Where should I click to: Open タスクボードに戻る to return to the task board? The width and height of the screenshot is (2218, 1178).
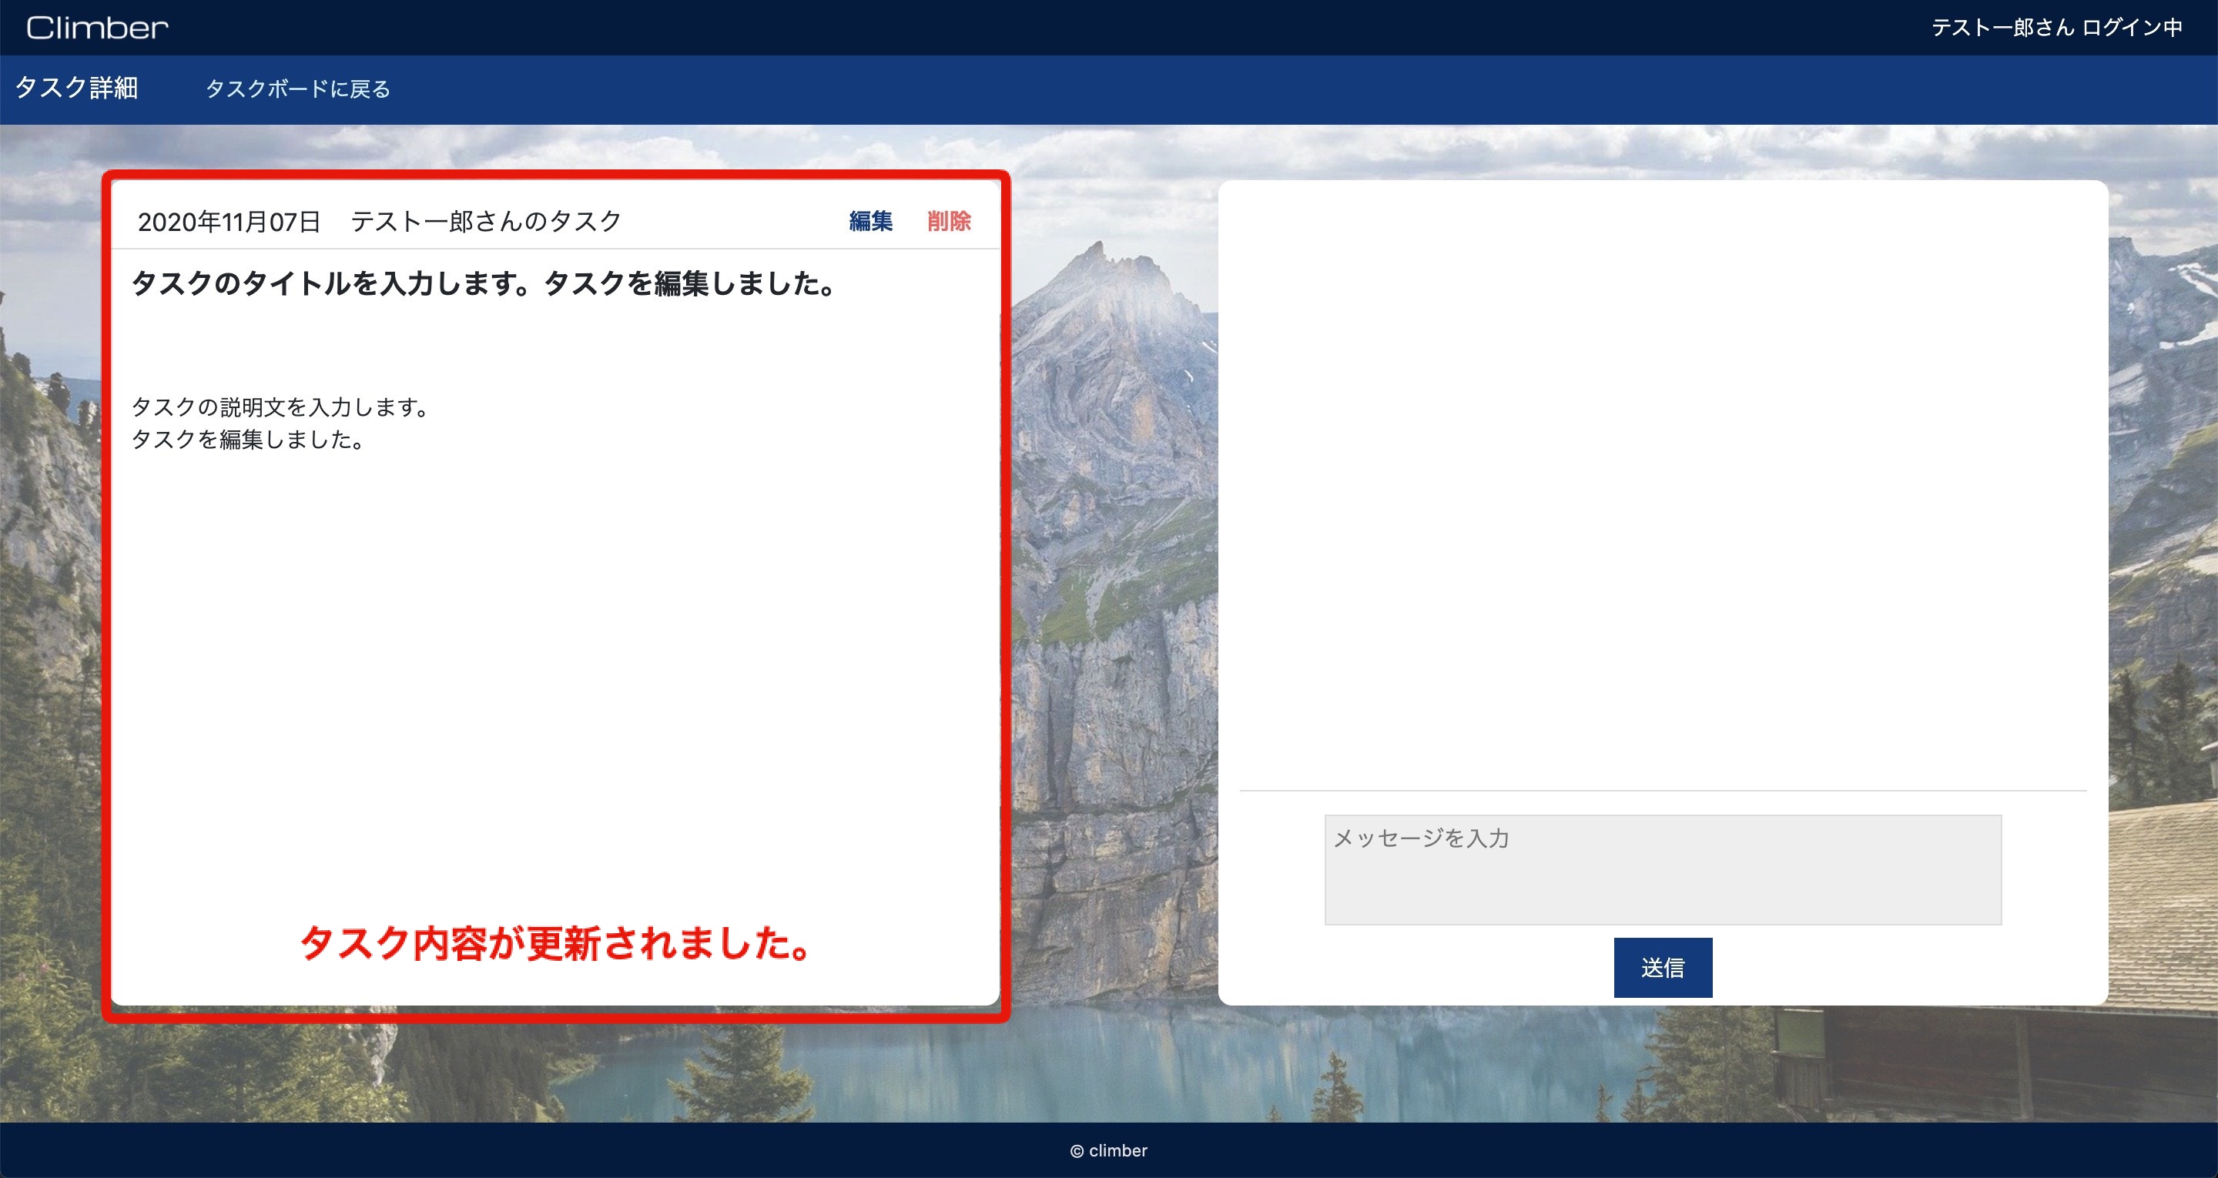[x=298, y=89]
